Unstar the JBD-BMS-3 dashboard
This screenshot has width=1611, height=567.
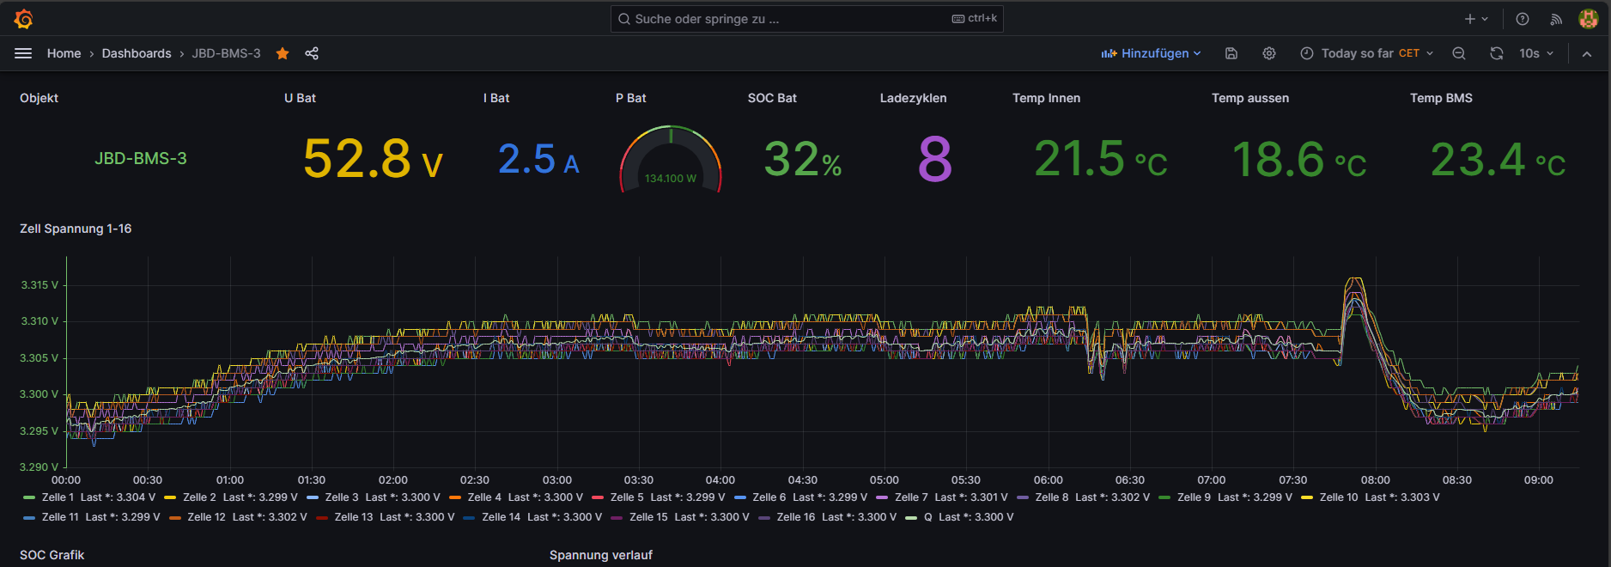tap(283, 53)
